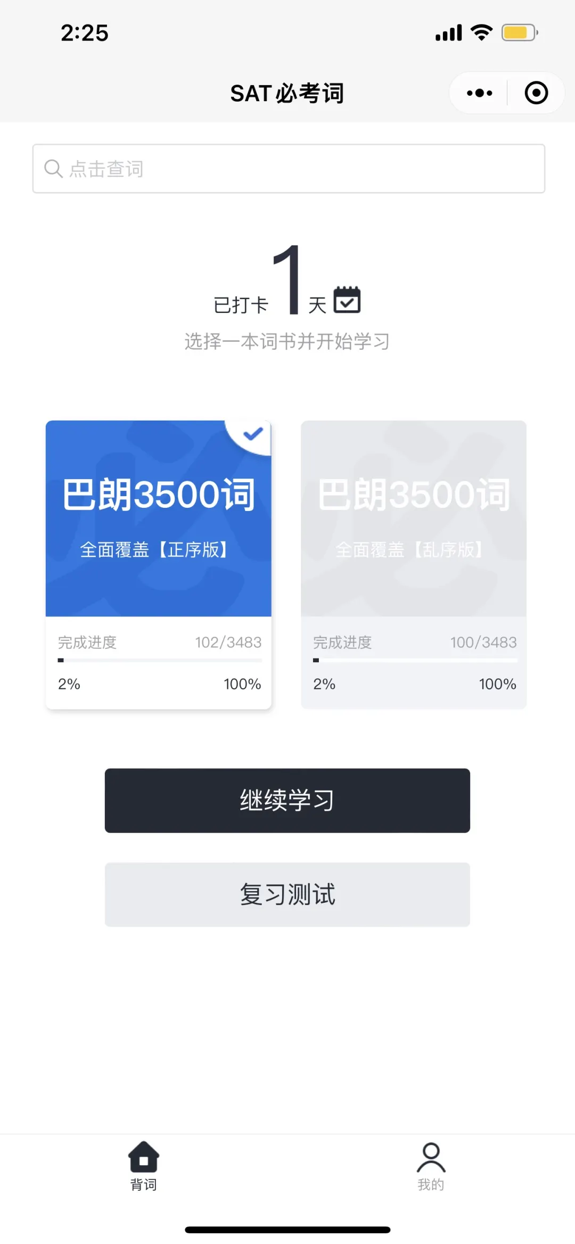Click the 点击查词 search field

click(289, 169)
